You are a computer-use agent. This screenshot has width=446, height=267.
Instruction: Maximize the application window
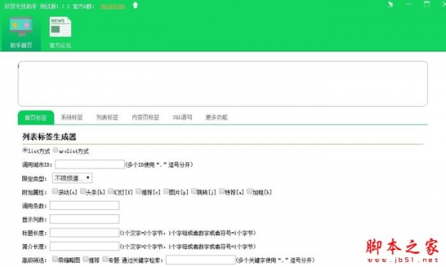pos(427,4)
